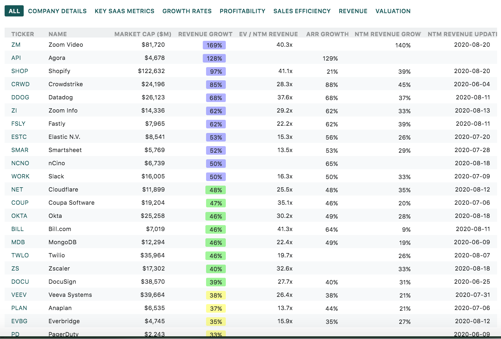The width and height of the screenshot is (501, 339).
Task: Select the Crowdstrike company name
Action: click(66, 84)
